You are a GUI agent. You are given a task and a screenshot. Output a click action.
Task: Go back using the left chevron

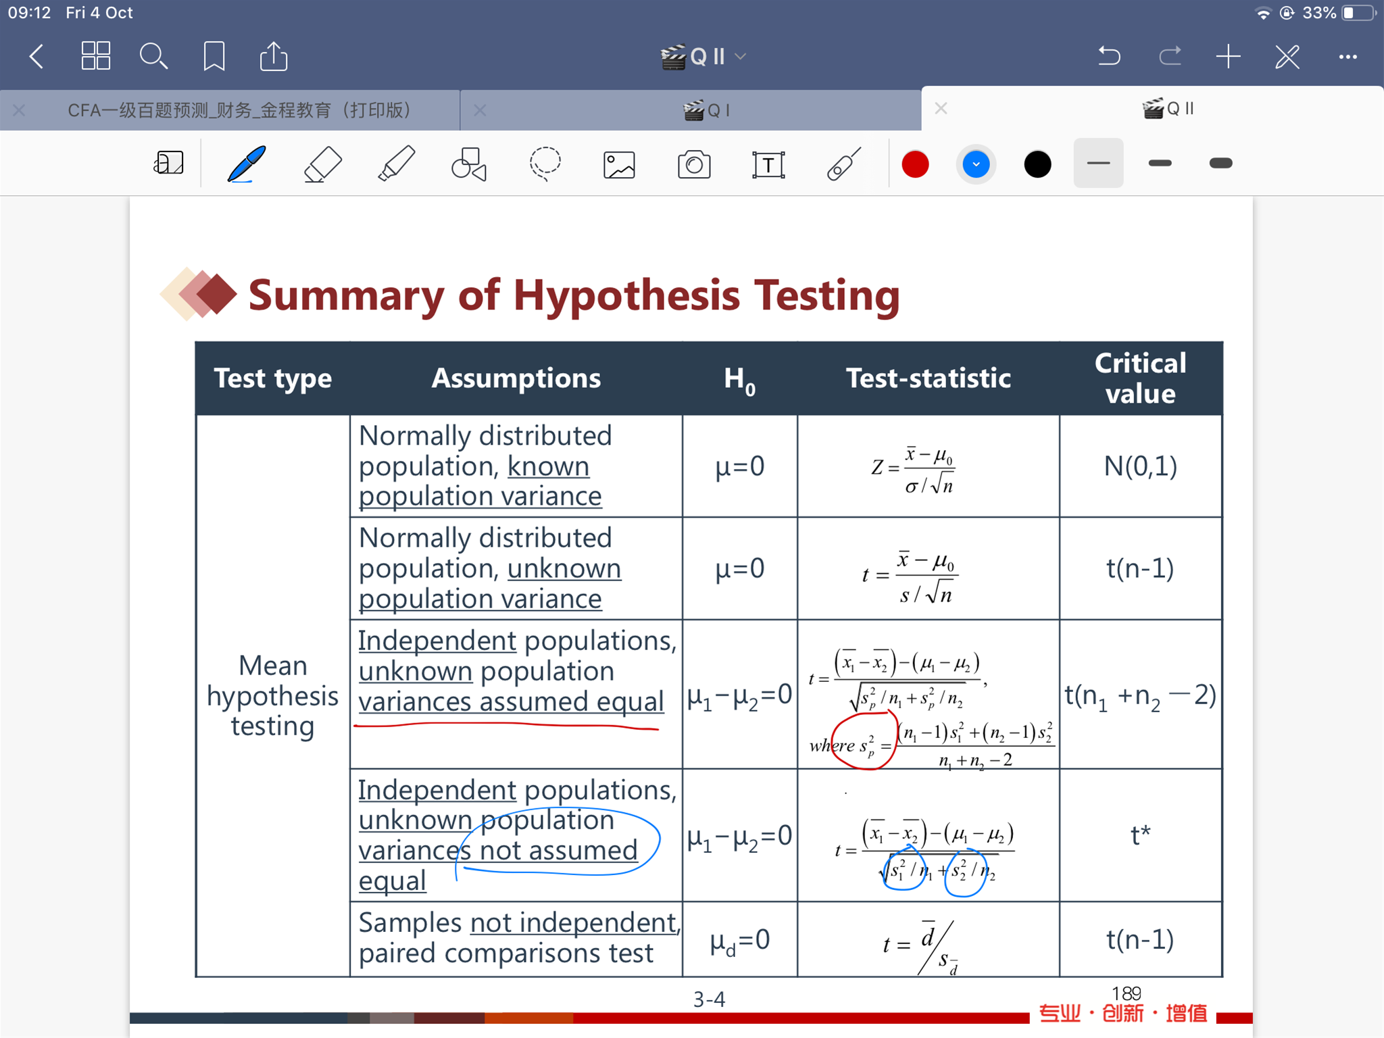coord(37,57)
